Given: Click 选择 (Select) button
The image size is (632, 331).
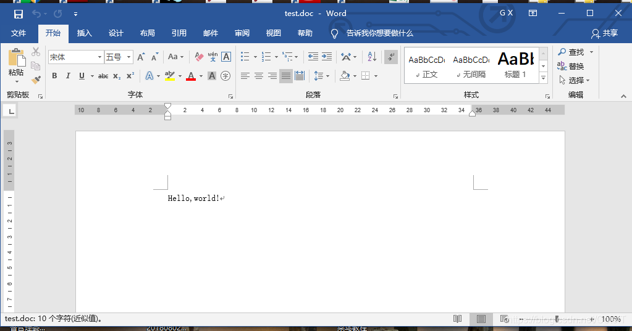Looking at the screenshot, I should tap(575, 80).
